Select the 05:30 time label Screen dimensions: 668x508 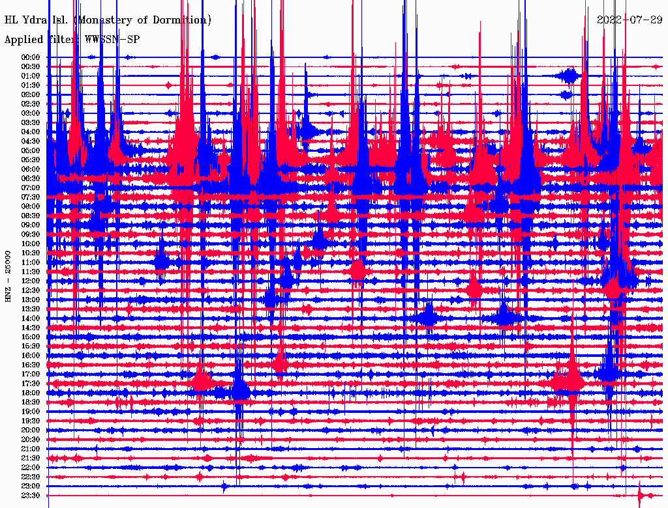30,160
